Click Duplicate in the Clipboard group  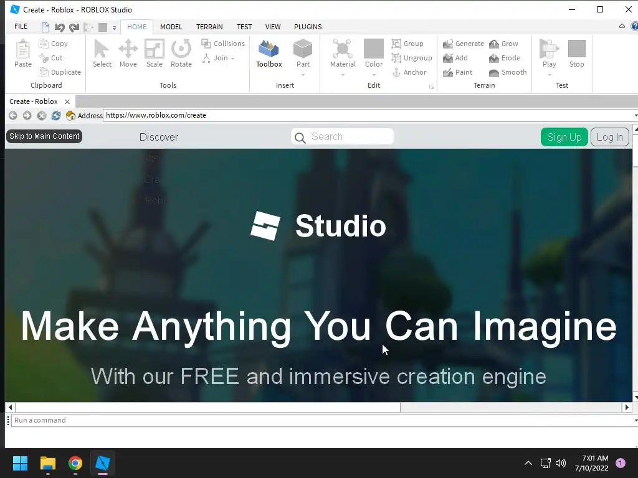point(60,72)
